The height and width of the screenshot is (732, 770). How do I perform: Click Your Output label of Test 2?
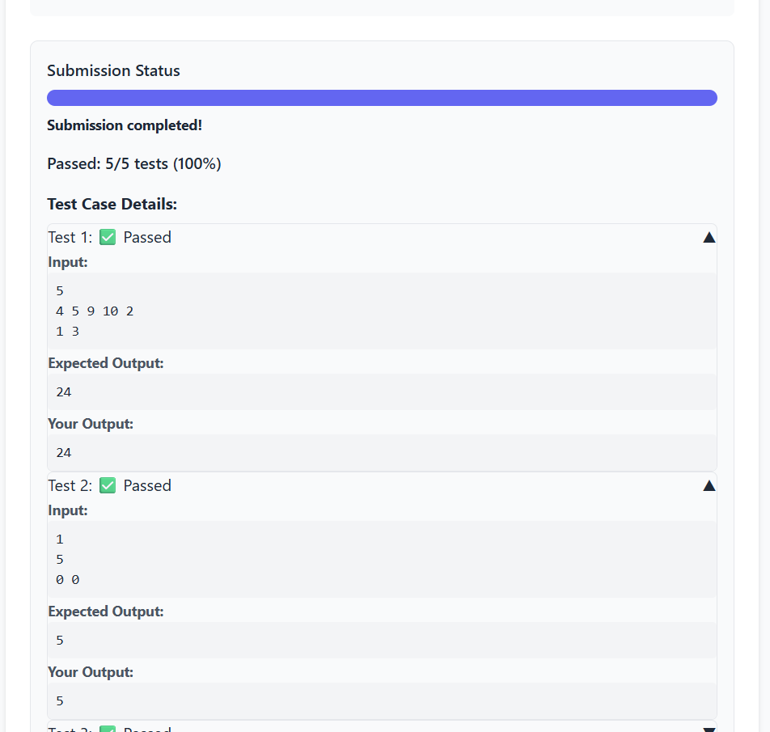90,671
